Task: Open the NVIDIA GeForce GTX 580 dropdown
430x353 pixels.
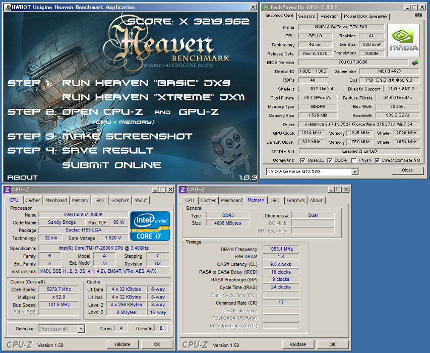Action: 355,171
